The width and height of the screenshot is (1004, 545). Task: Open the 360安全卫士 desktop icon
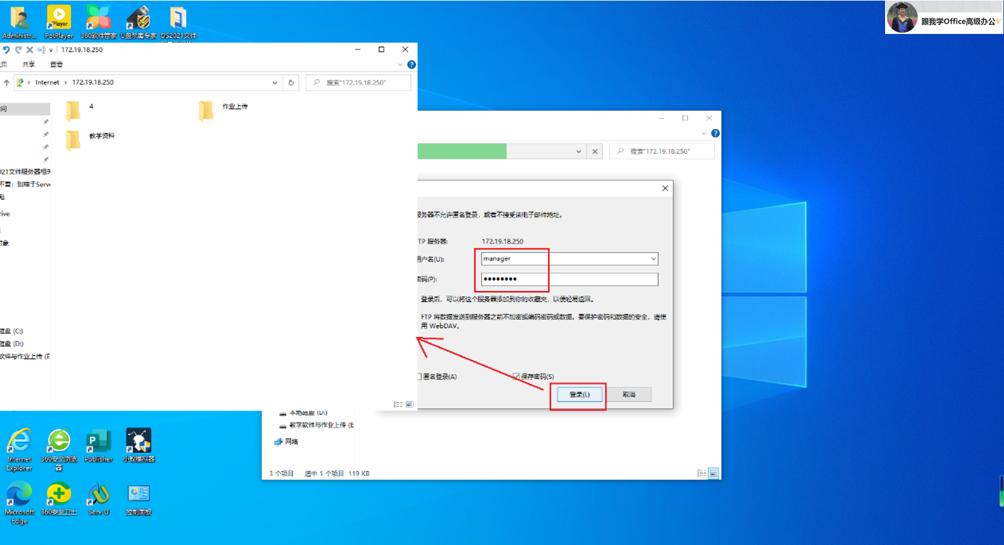tap(59, 499)
